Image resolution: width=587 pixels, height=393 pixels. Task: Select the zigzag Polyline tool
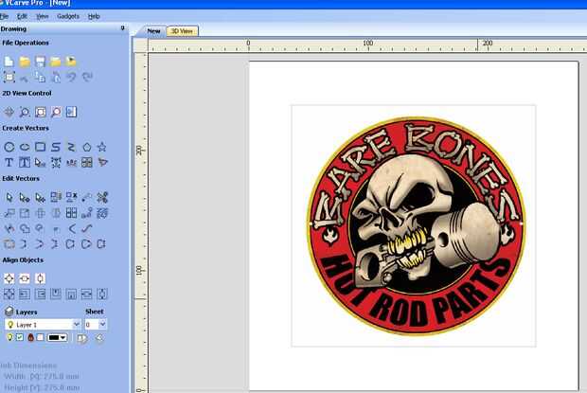coord(71,147)
